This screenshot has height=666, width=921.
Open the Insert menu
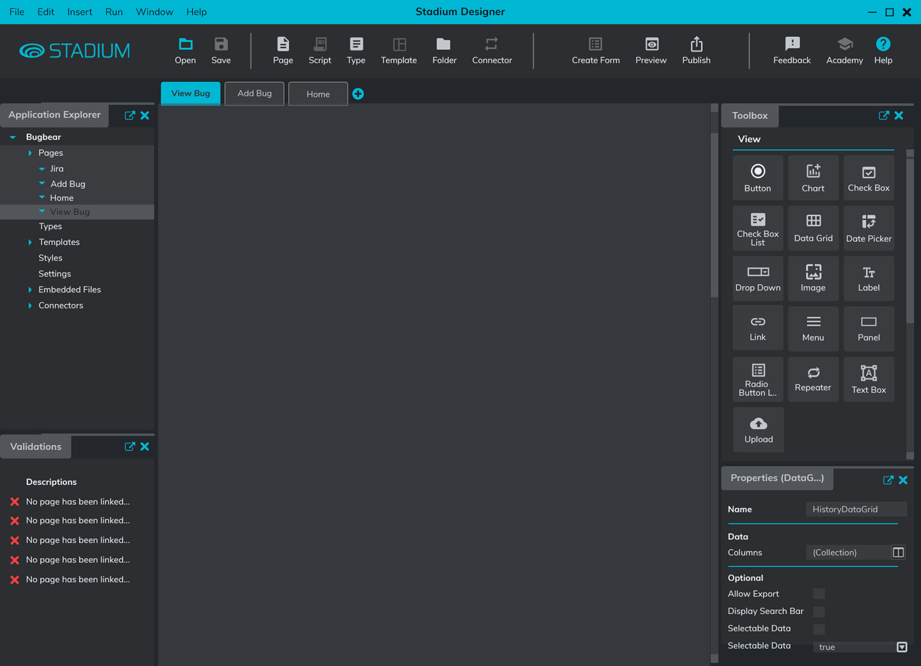(79, 12)
